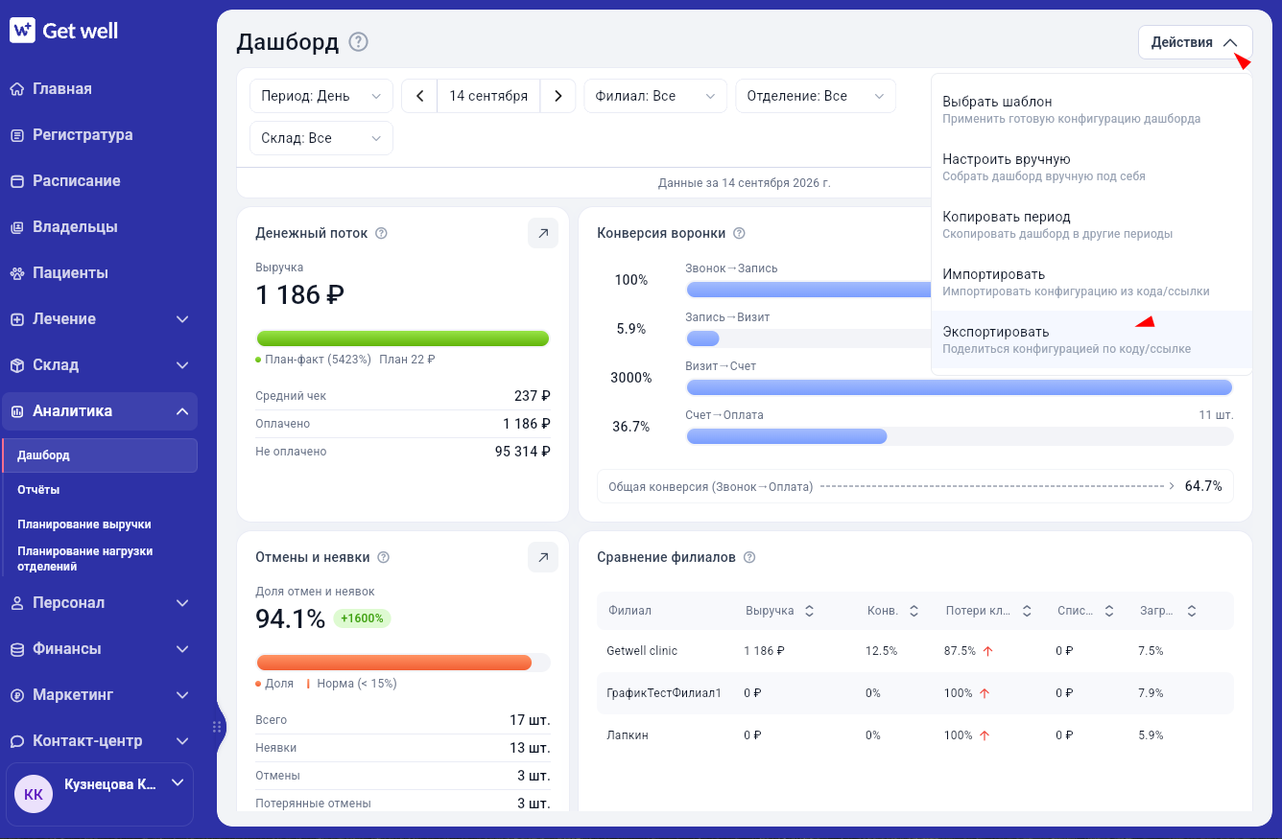Open the Склад: Все dropdown
1282x839 pixels.
pyautogui.click(x=321, y=138)
